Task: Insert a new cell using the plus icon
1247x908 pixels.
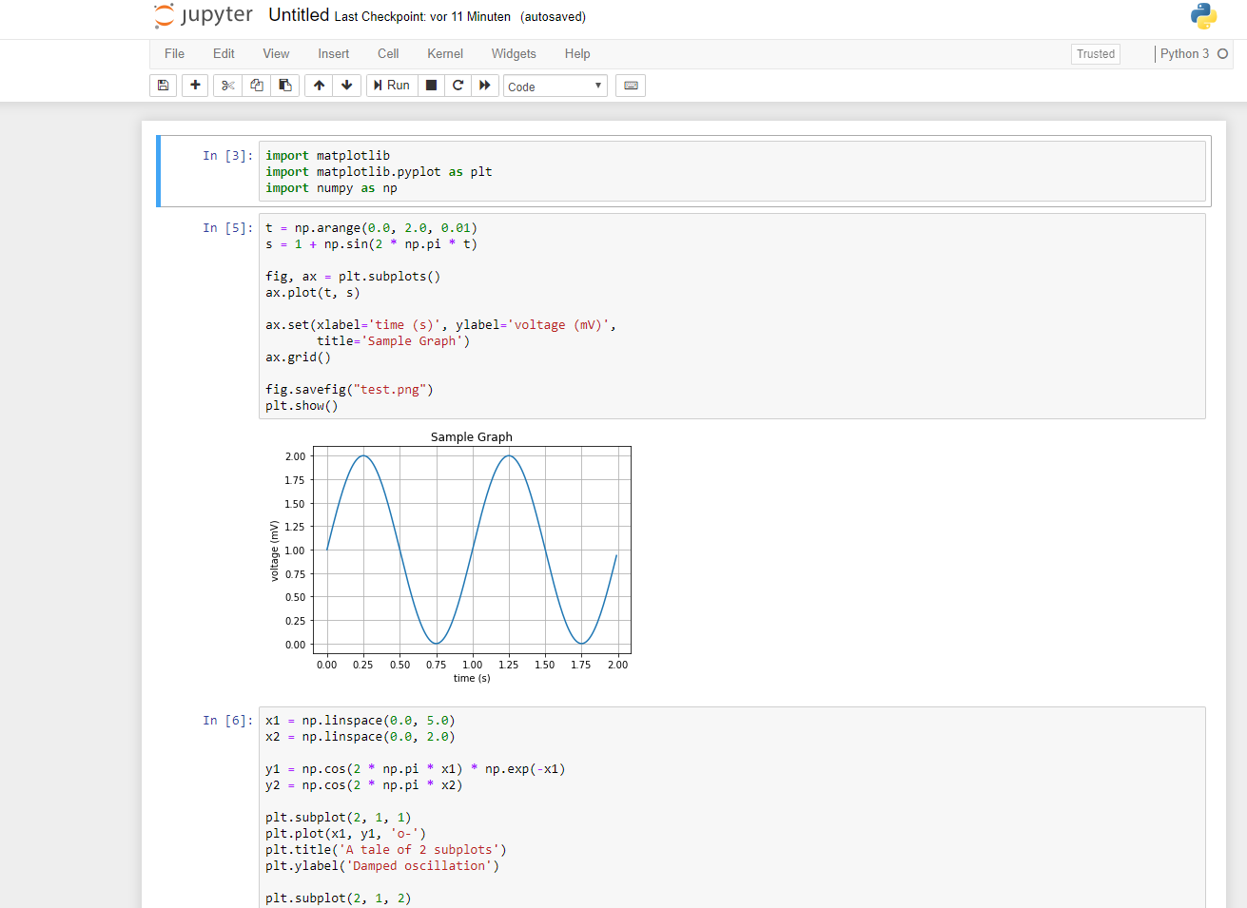Action: 194,85
